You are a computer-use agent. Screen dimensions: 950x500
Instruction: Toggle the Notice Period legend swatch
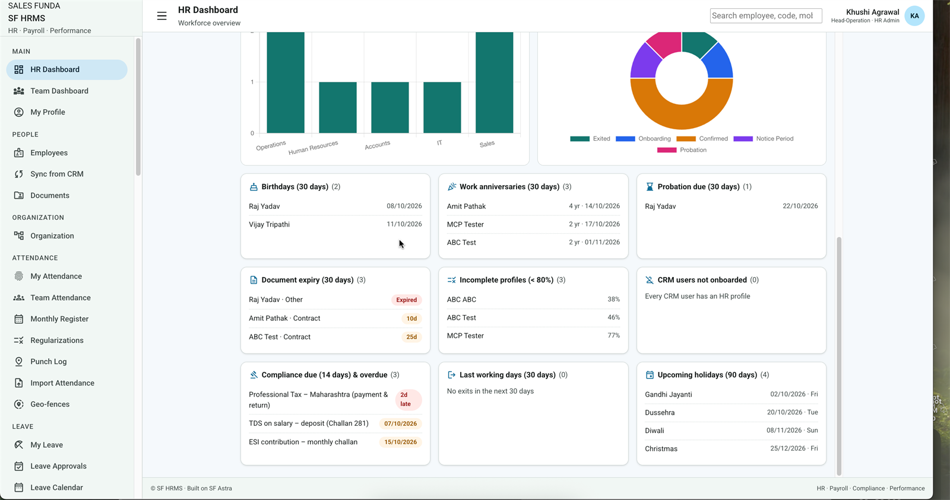[743, 139]
